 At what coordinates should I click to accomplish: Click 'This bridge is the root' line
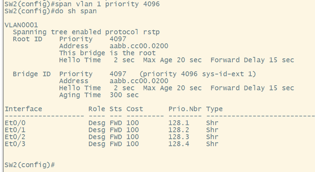tap(107, 53)
